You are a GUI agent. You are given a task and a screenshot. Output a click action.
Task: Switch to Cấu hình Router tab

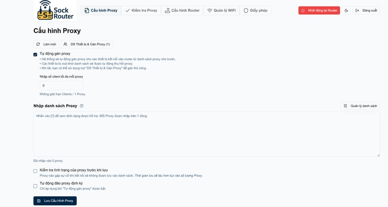coord(182,10)
